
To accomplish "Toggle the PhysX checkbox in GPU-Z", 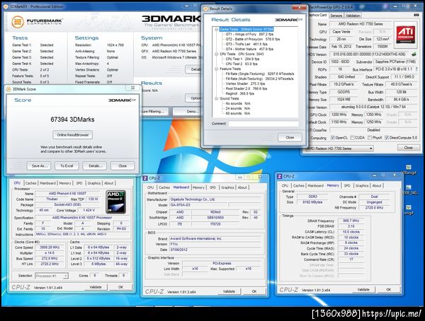I will [370, 138].
